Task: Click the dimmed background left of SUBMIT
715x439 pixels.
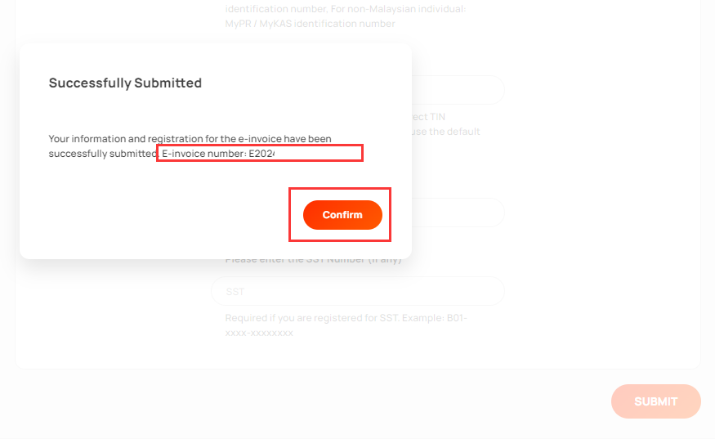Action: click(x=320, y=401)
